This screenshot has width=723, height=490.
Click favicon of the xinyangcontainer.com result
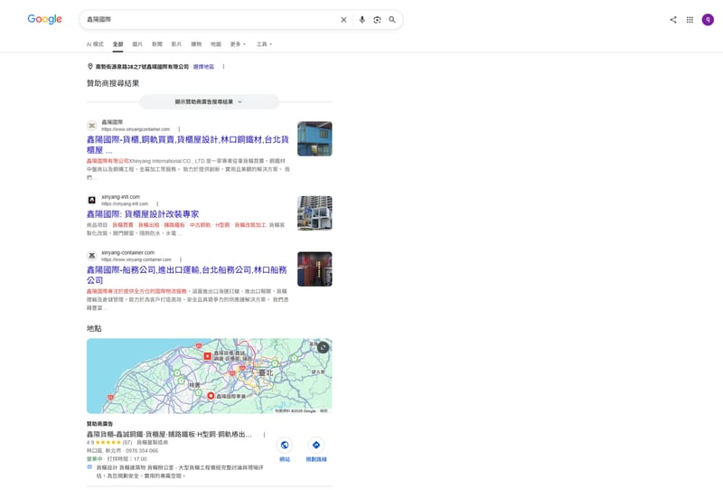point(92,126)
